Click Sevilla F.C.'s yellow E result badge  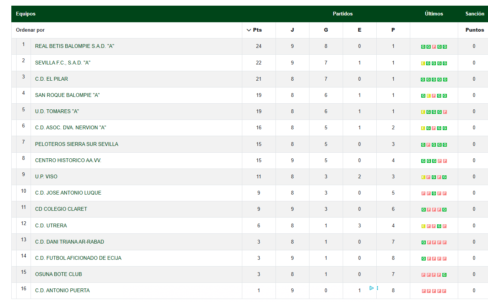[423, 63]
